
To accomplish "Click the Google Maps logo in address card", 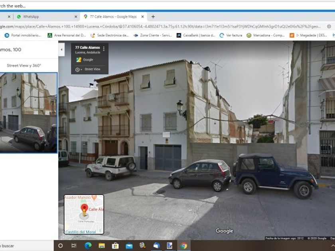I will coord(79,60).
